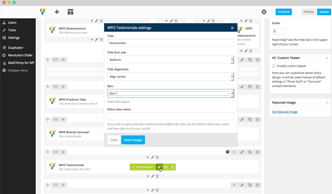Click the duplicate icon on green WPO Testimonials toolbar
Image resolution: width=332 pixels, height=194 pixels.
tap(166, 167)
